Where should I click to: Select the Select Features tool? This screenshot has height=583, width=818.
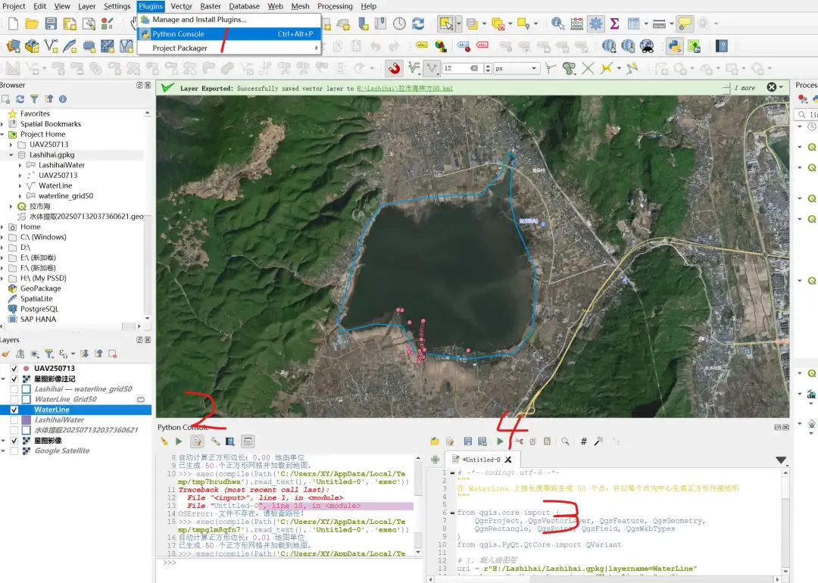[445, 23]
